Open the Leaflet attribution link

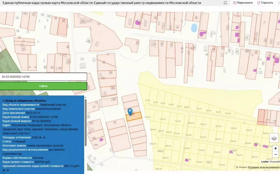(x=264, y=162)
